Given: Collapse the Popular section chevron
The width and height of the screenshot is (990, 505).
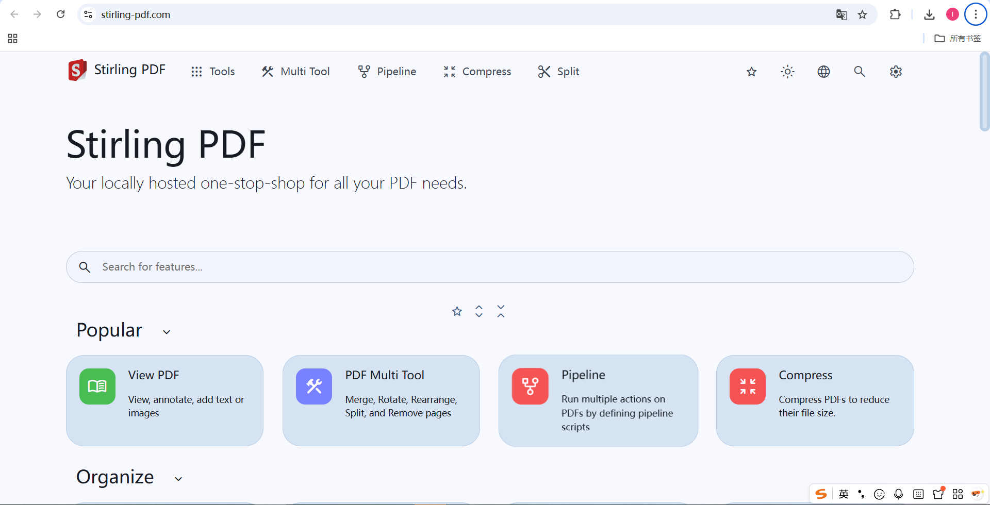Looking at the screenshot, I should (x=167, y=332).
